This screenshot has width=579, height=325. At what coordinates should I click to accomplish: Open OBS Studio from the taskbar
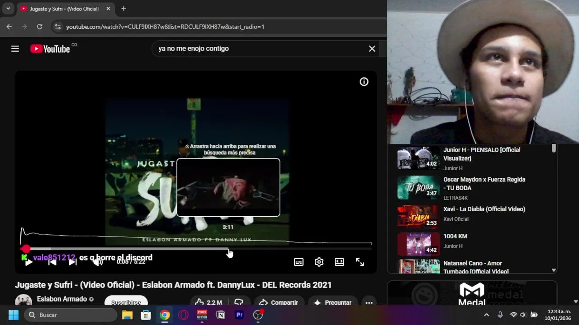[x=258, y=315]
